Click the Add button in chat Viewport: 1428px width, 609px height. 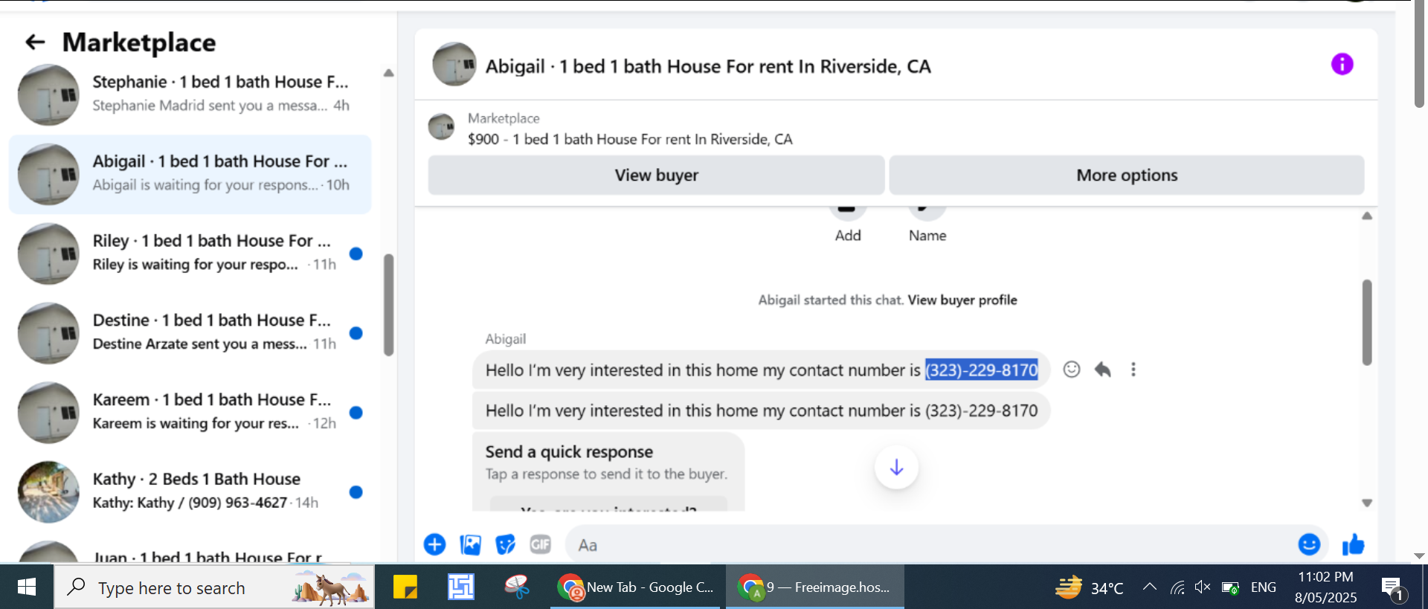(848, 223)
